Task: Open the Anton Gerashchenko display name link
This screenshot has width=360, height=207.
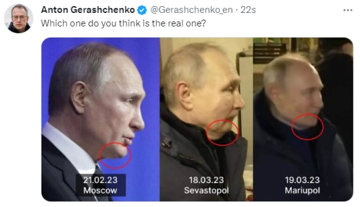Action: [88, 10]
